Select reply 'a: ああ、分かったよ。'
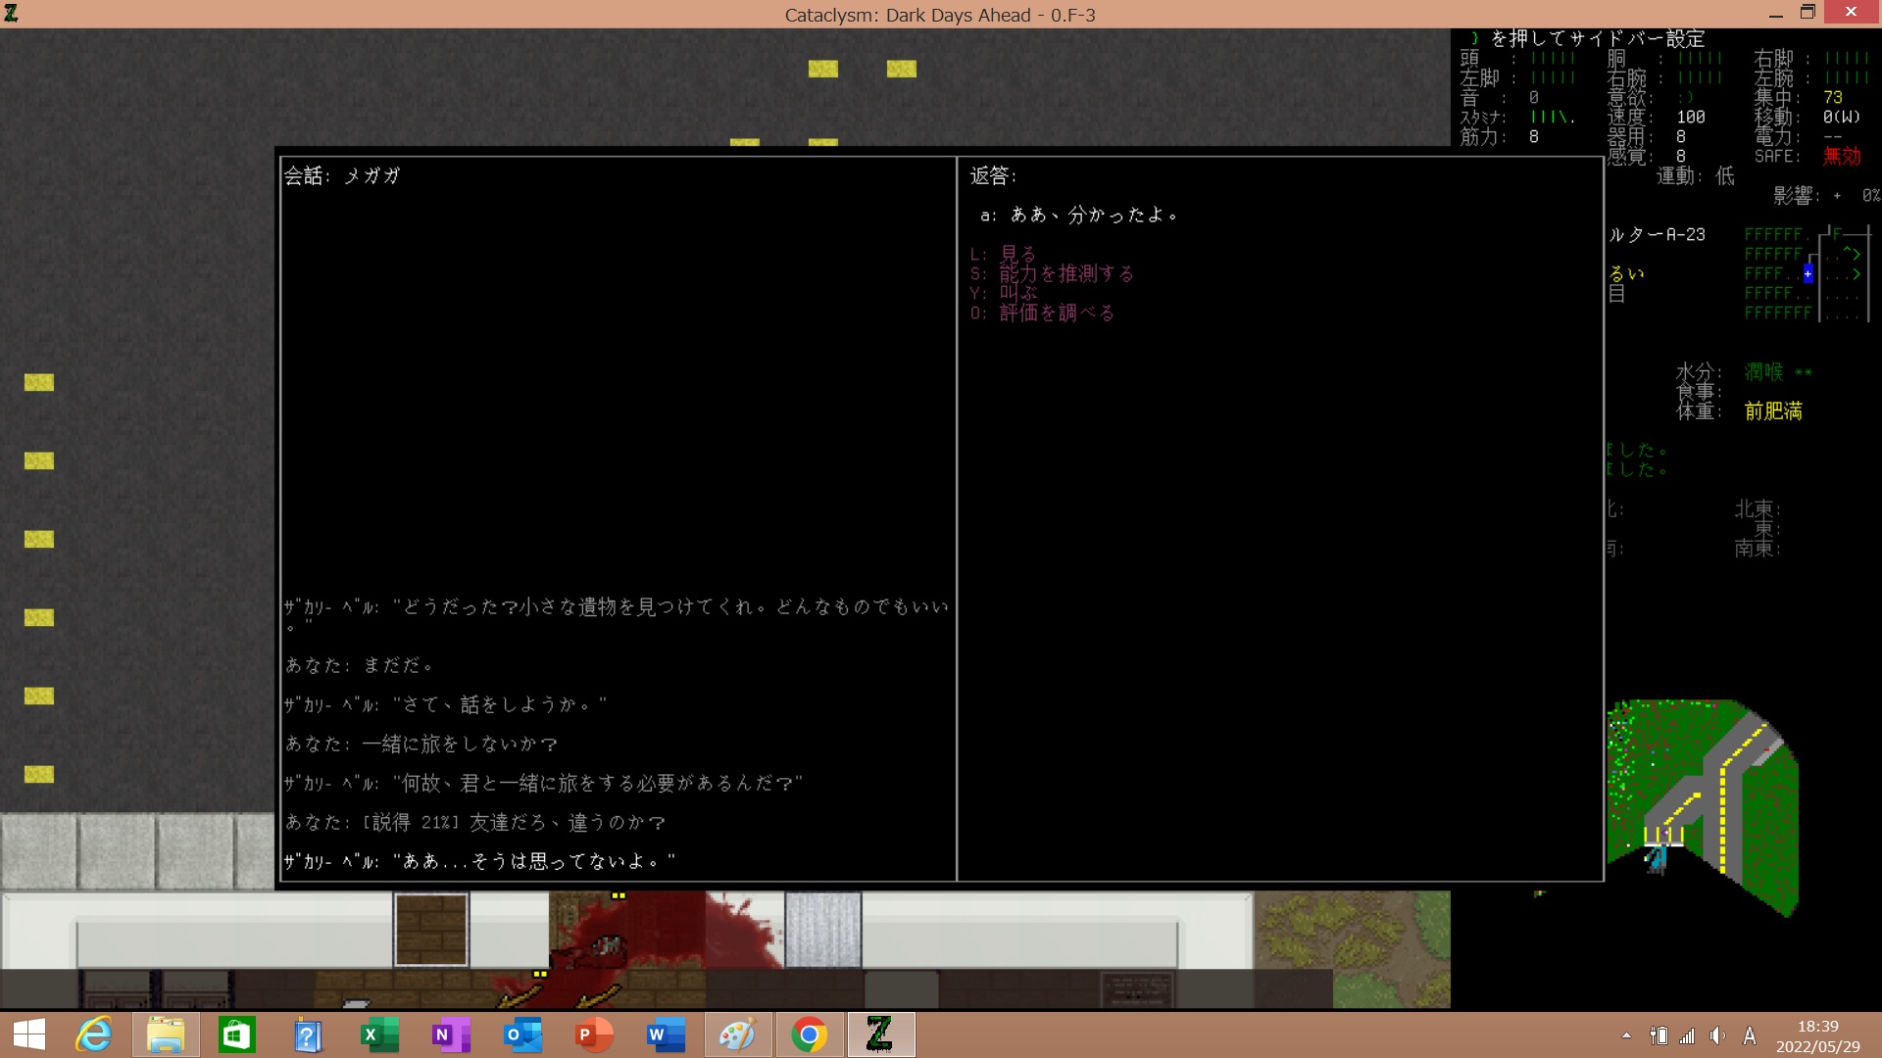The width and height of the screenshot is (1882, 1058). [1078, 215]
